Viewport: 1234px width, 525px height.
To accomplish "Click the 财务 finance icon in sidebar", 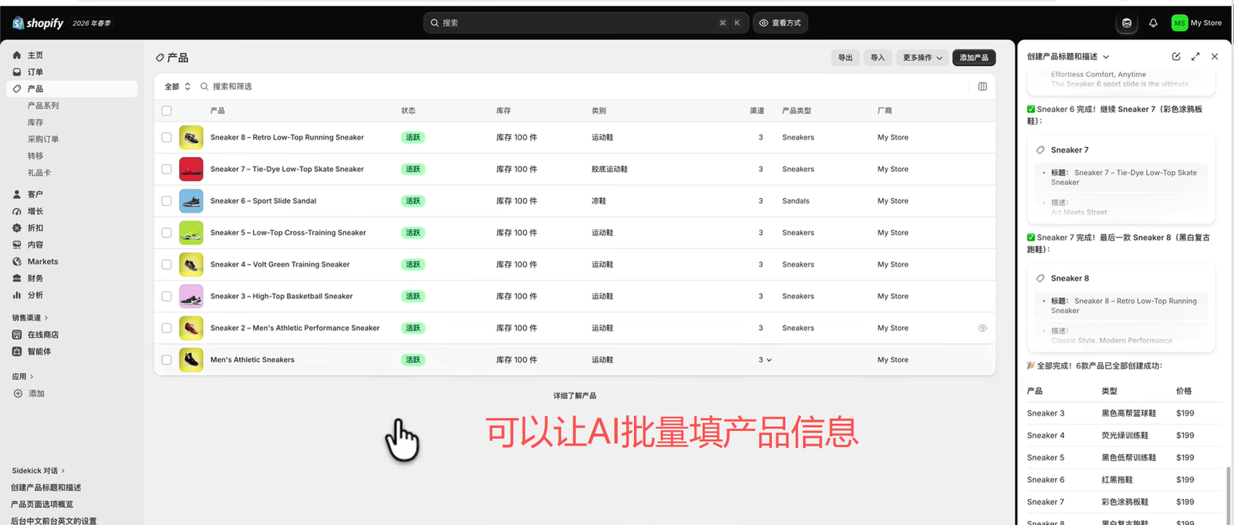I will click(17, 278).
